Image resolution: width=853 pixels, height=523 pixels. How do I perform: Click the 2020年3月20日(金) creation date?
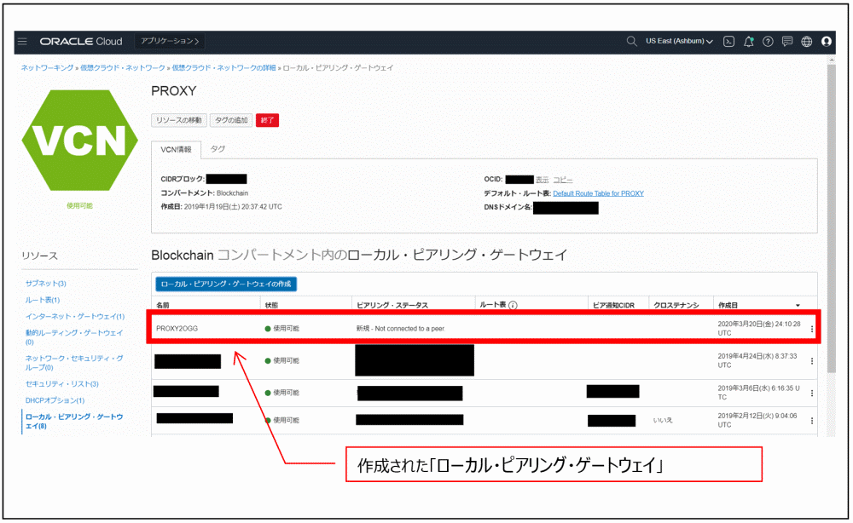(759, 328)
